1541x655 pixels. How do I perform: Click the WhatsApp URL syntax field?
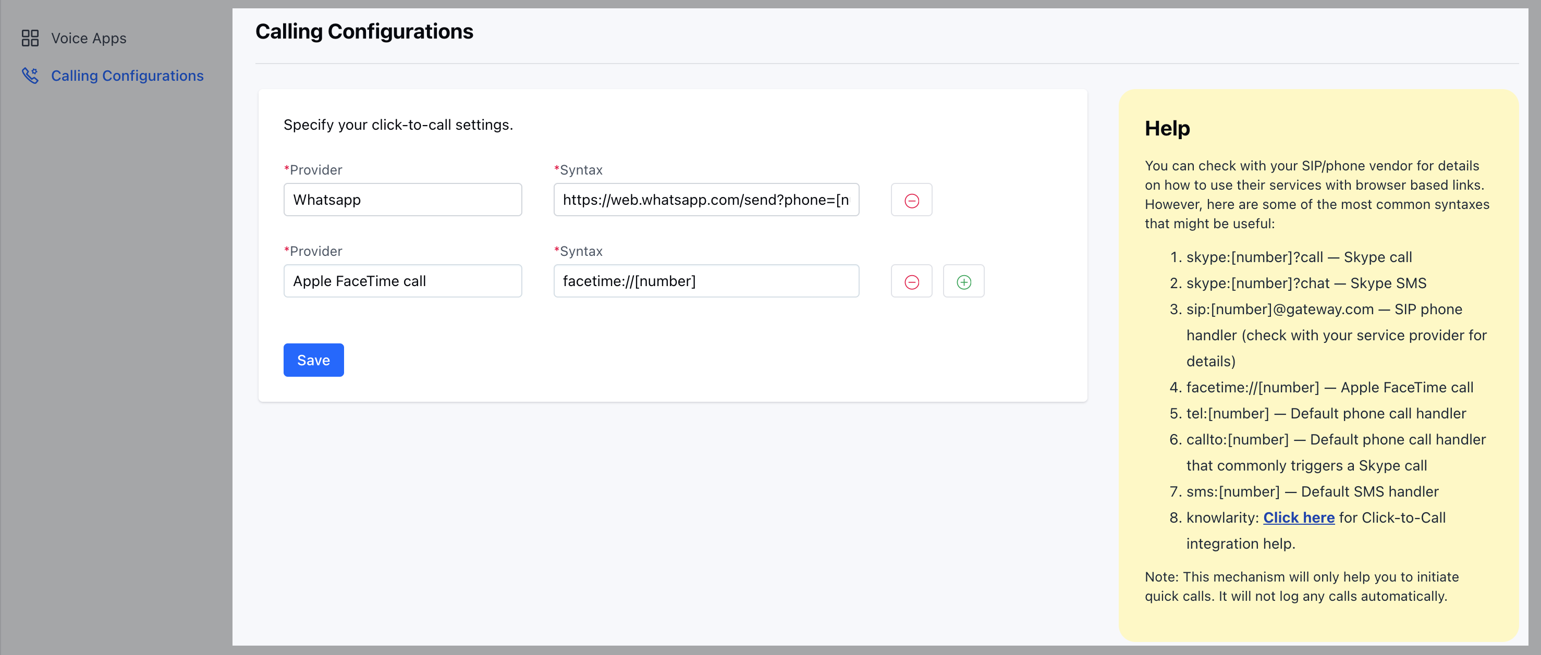705,200
